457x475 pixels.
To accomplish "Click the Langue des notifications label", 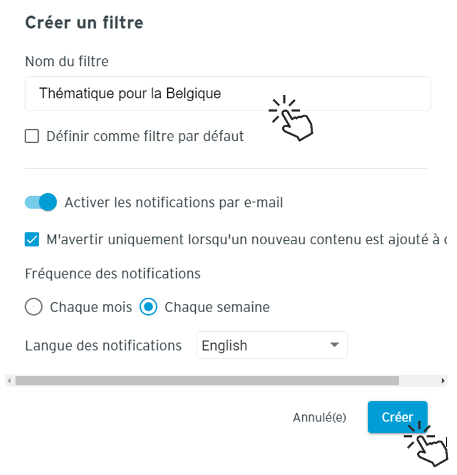I will [x=103, y=345].
